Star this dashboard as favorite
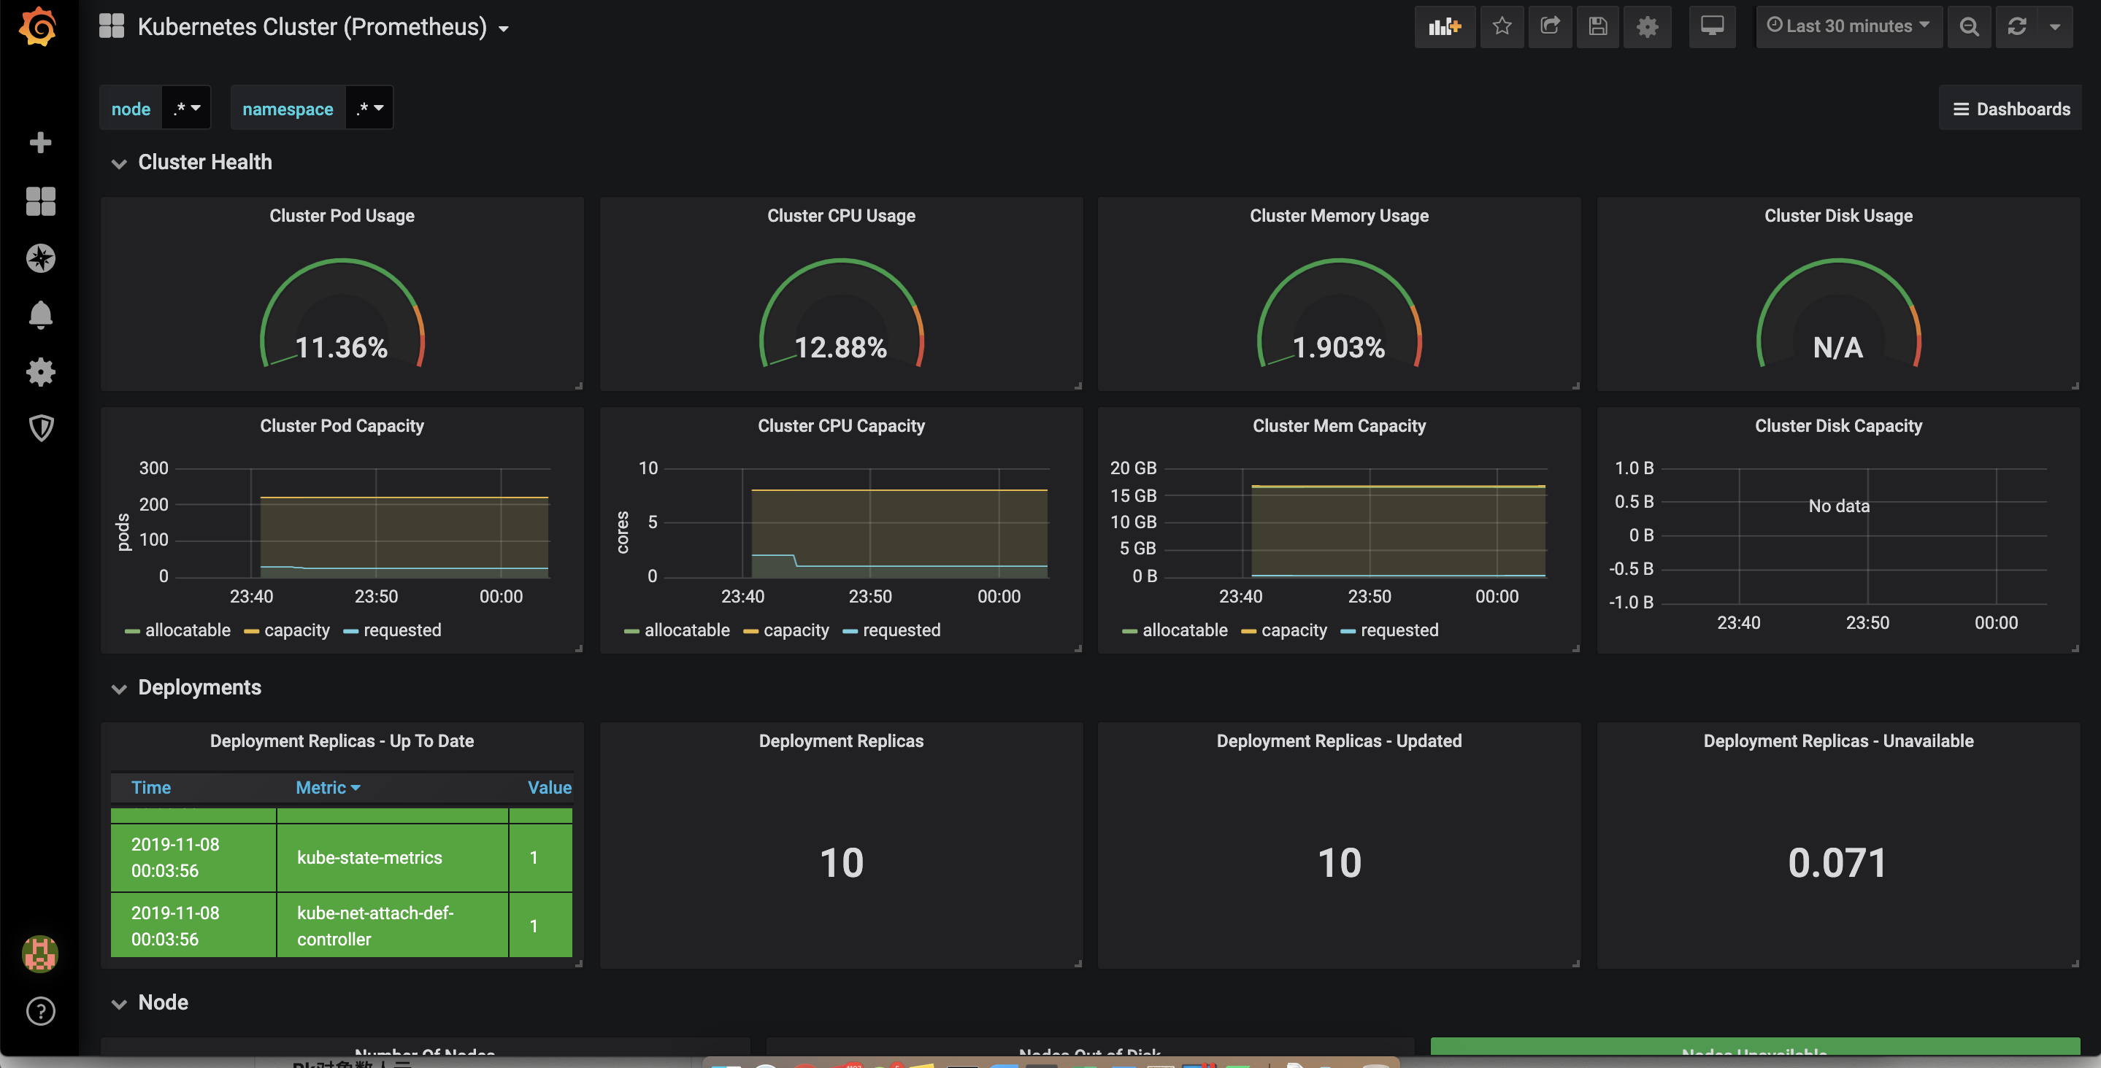The image size is (2101, 1068). [x=1502, y=27]
